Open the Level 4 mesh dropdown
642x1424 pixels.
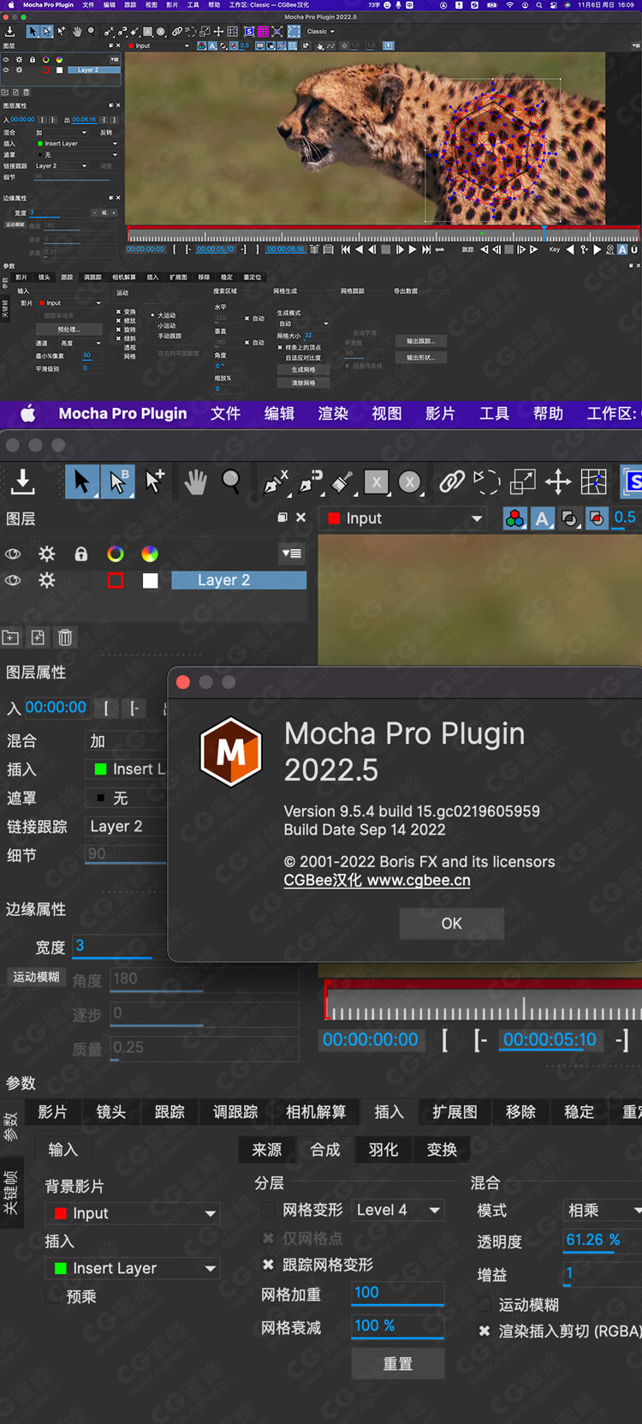(398, 1210)
